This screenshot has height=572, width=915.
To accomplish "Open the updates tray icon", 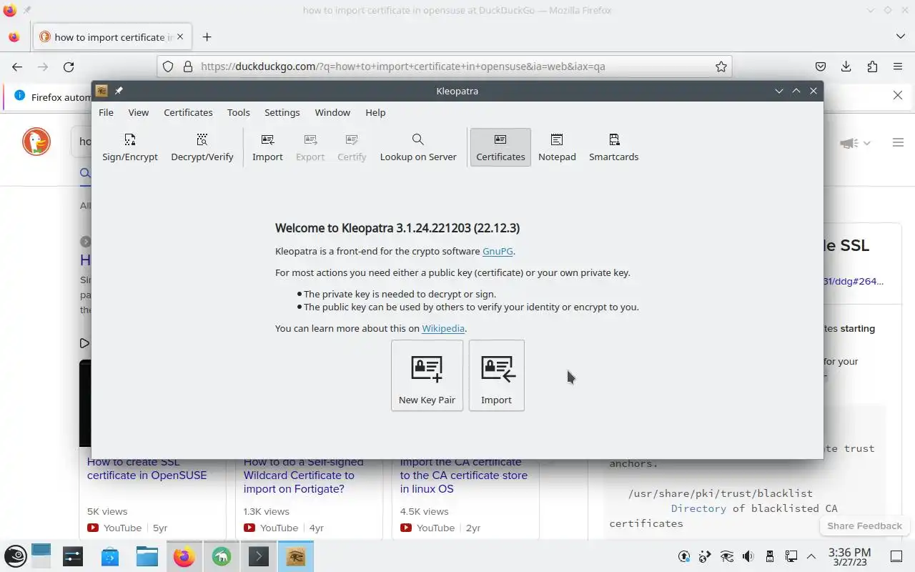I will click(x=684, y=556).
